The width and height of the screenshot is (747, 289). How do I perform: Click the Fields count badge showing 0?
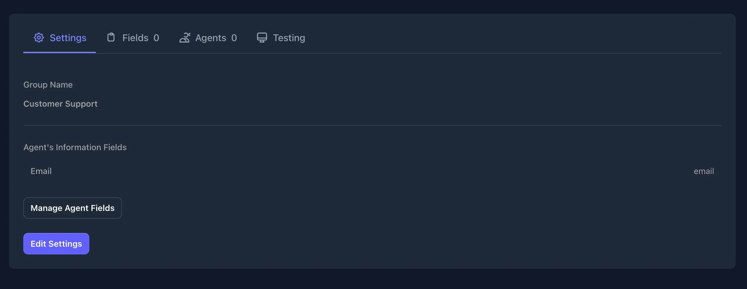(x=156, y=38)
